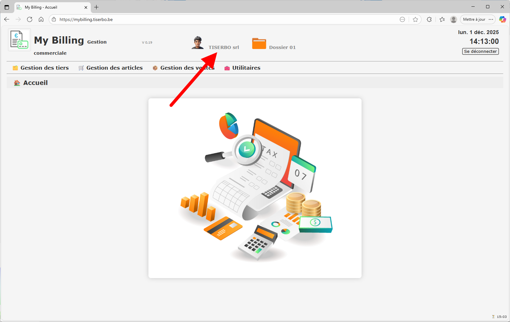Click the user avatar icon beside TISERBO srl
The height and width of the screenshot is (322, 510).
coord(198,43)
